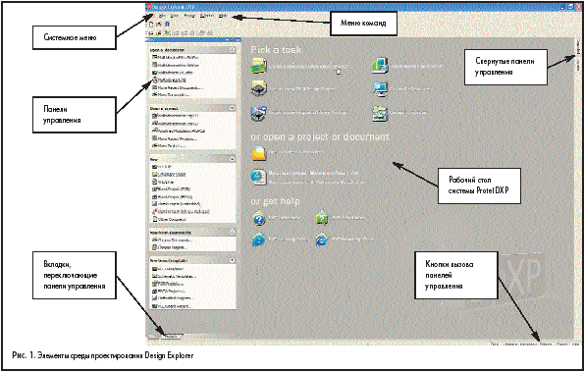Click the most recent document page icon
Viewport: 584px width, 372px height.
coord(258,178)
